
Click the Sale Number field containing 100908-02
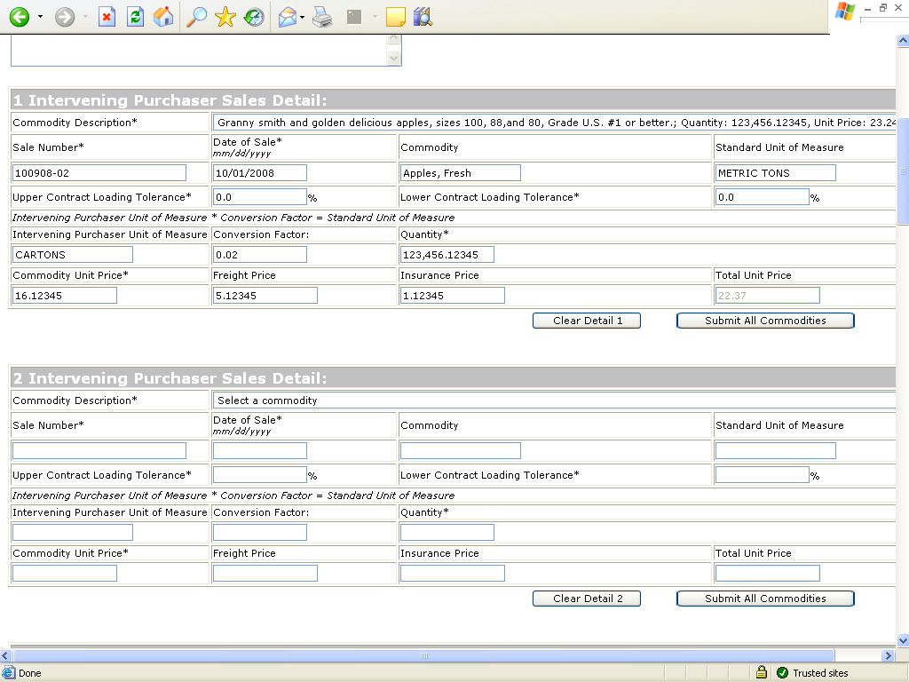coord(99,173)
